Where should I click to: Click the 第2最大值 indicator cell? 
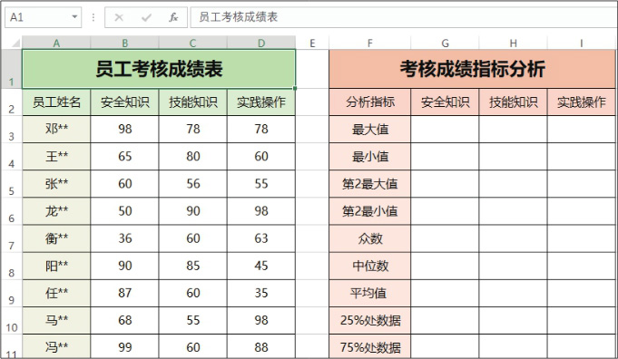tap(369, 184)
